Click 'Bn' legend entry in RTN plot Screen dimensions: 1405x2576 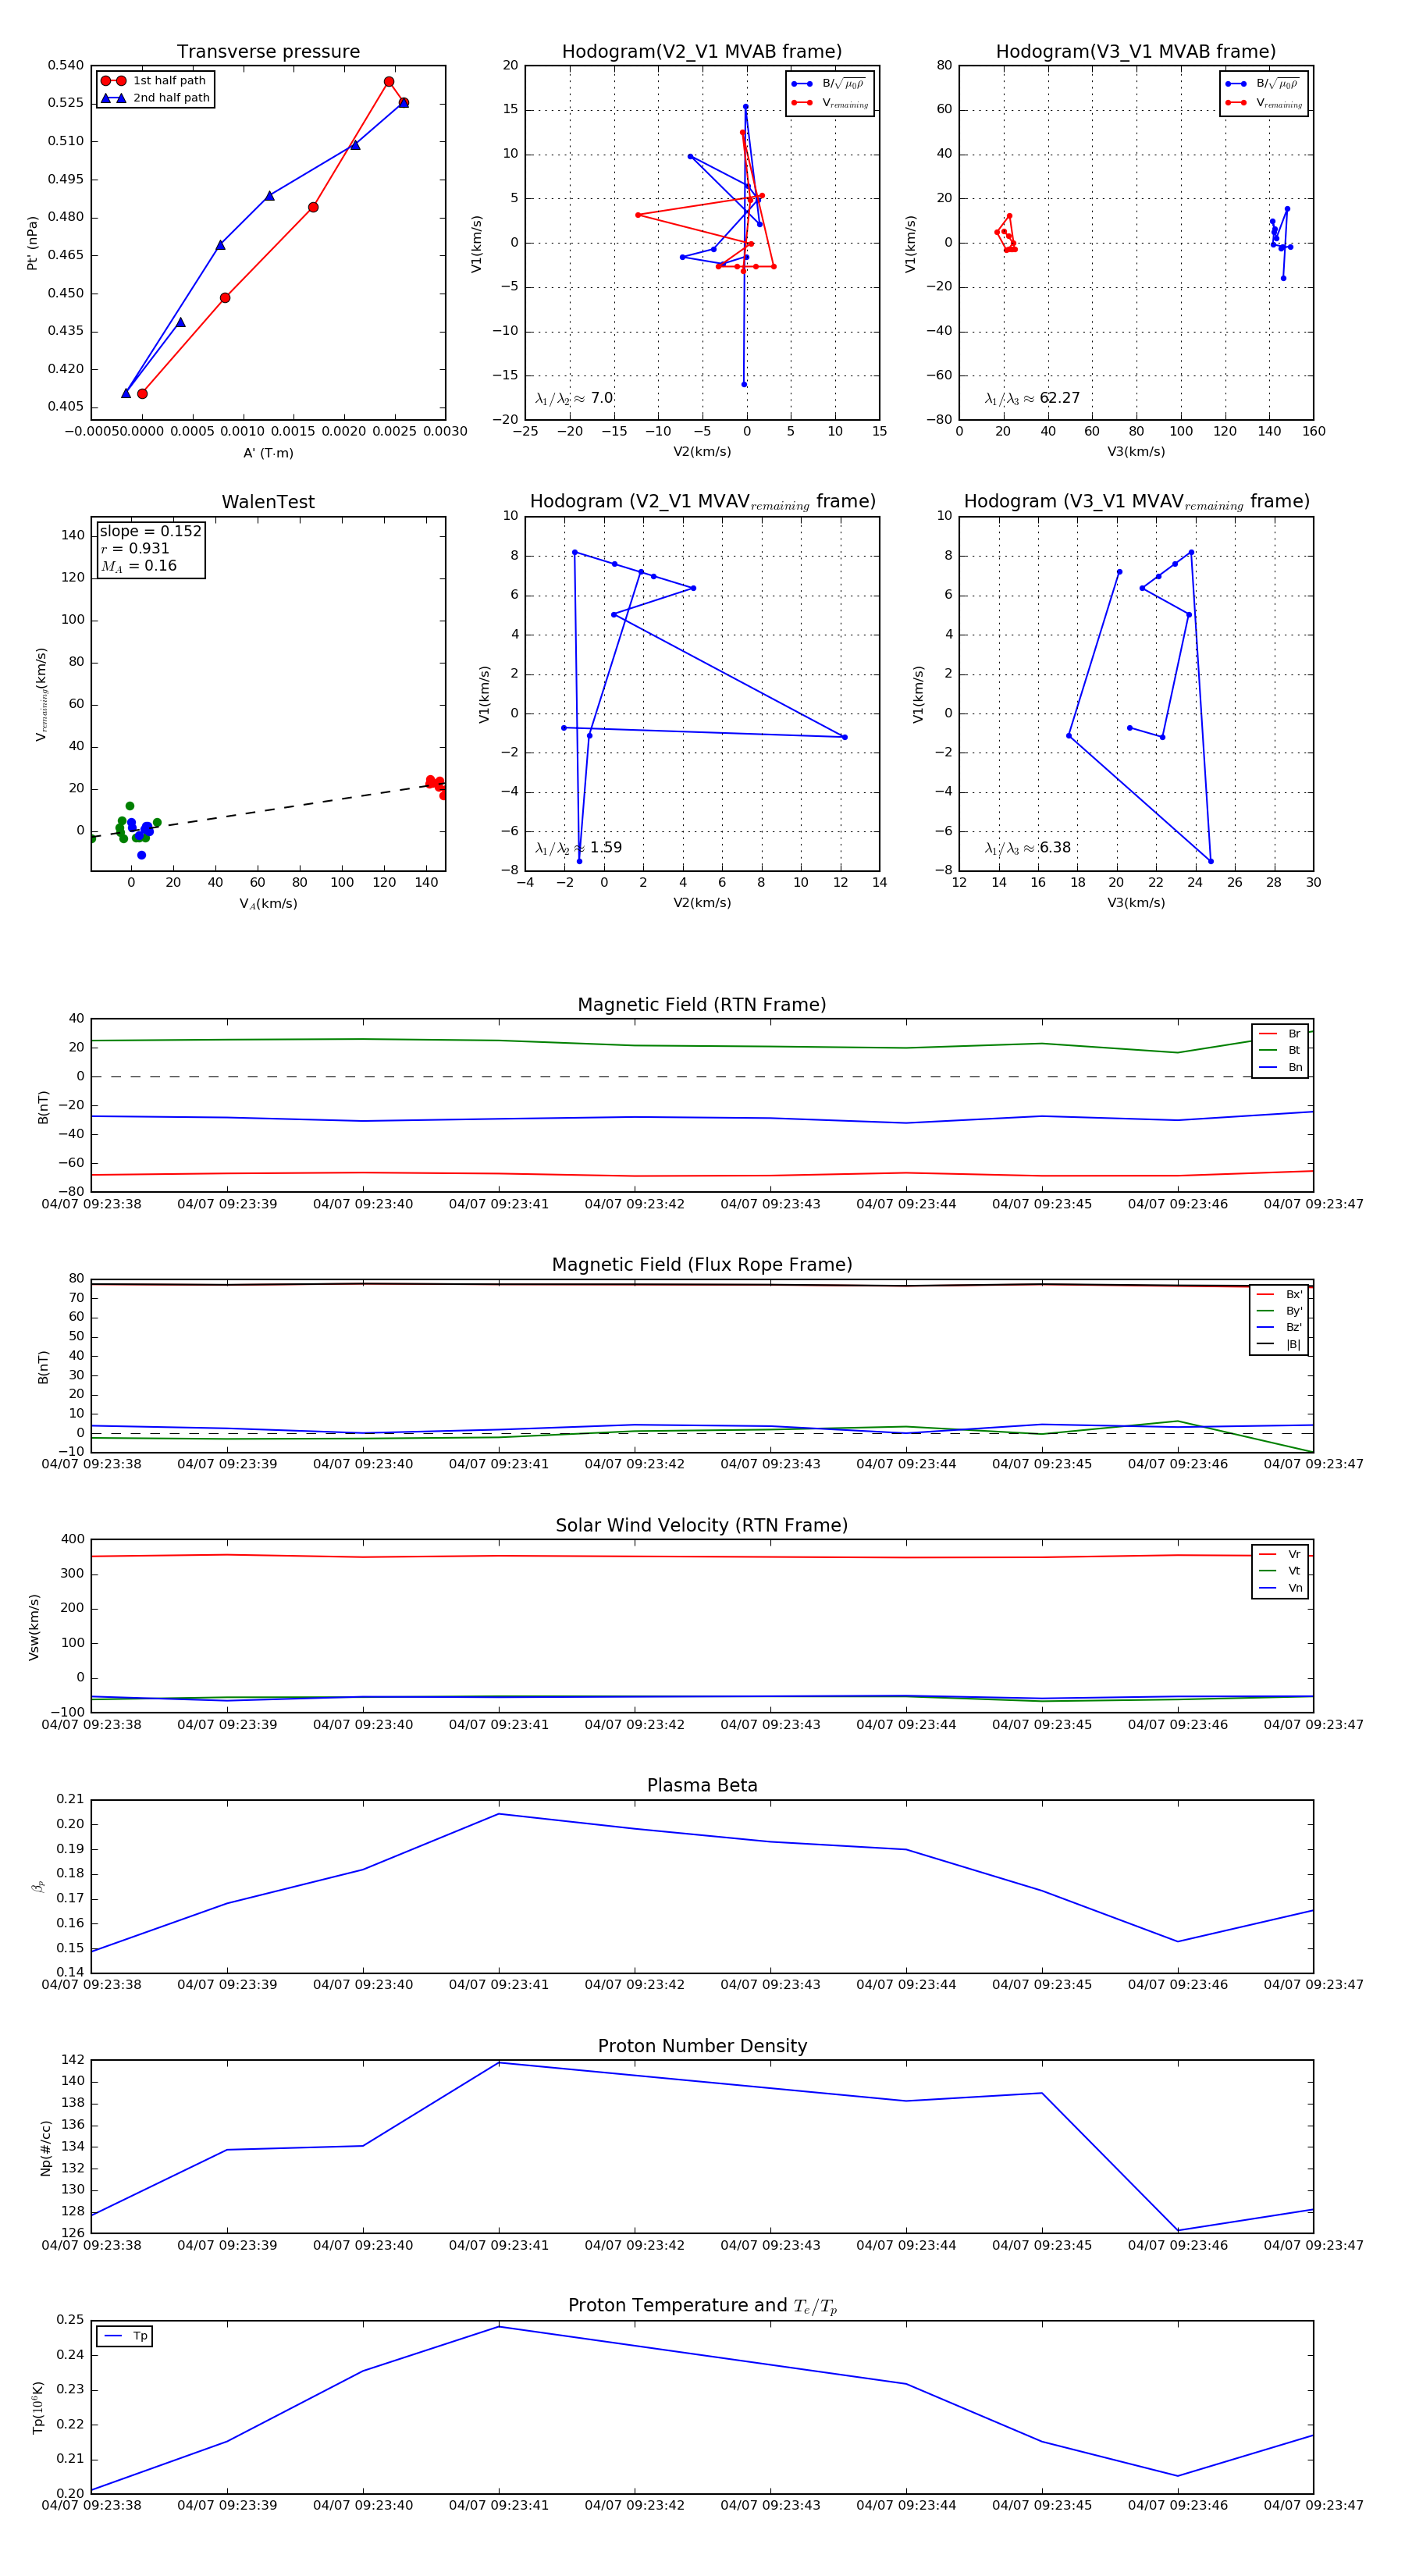coord(1280,1067)
